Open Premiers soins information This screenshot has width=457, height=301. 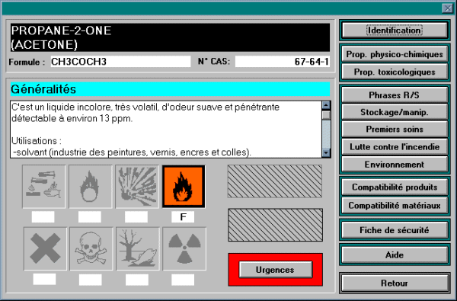click(x=395, y=130)
